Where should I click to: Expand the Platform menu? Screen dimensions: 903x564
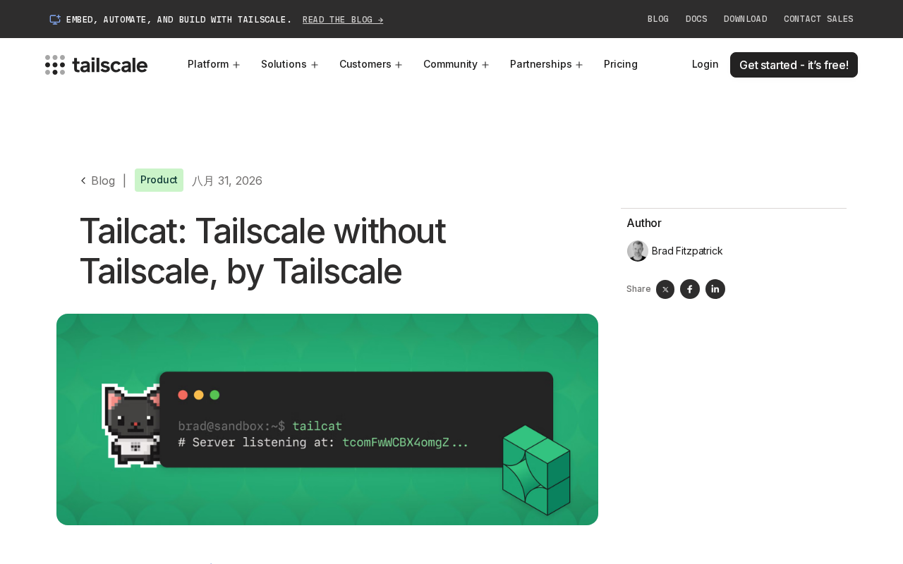click(214, 64)
